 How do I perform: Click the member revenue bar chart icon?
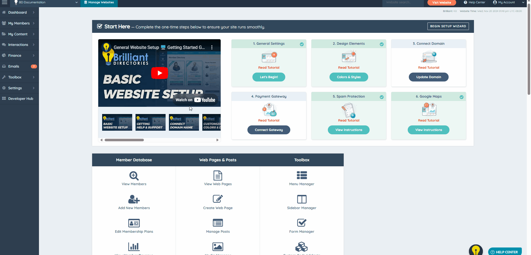(x=134, y=247)
